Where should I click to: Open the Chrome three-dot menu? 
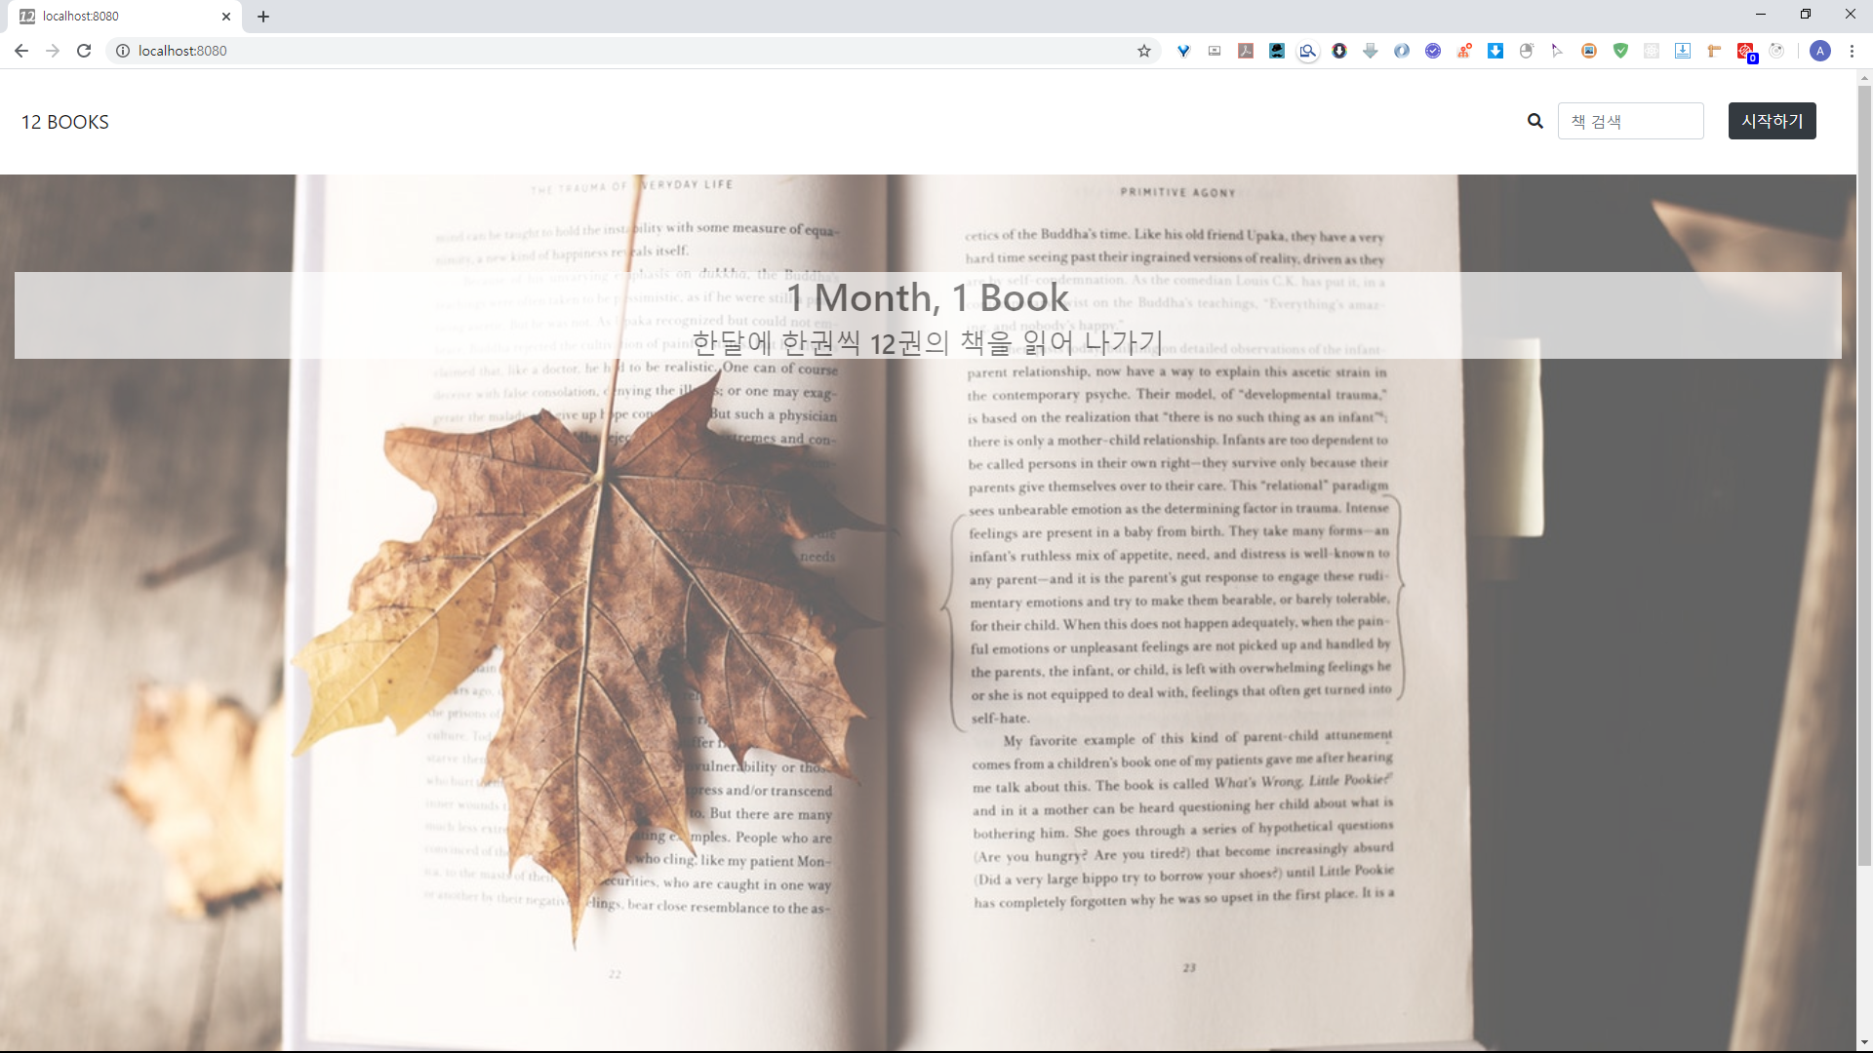[x=1852, y=51]
